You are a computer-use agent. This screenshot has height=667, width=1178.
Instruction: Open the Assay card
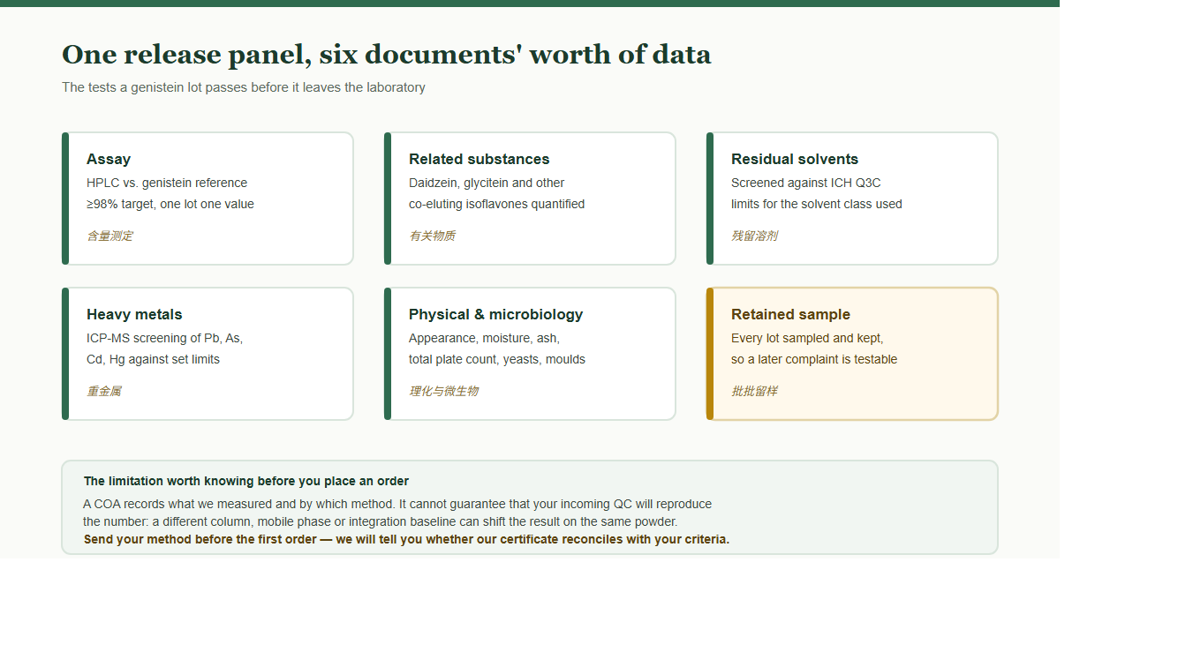(x=208, y=199)
